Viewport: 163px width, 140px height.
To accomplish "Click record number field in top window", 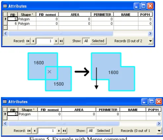I will click(45, 41).
